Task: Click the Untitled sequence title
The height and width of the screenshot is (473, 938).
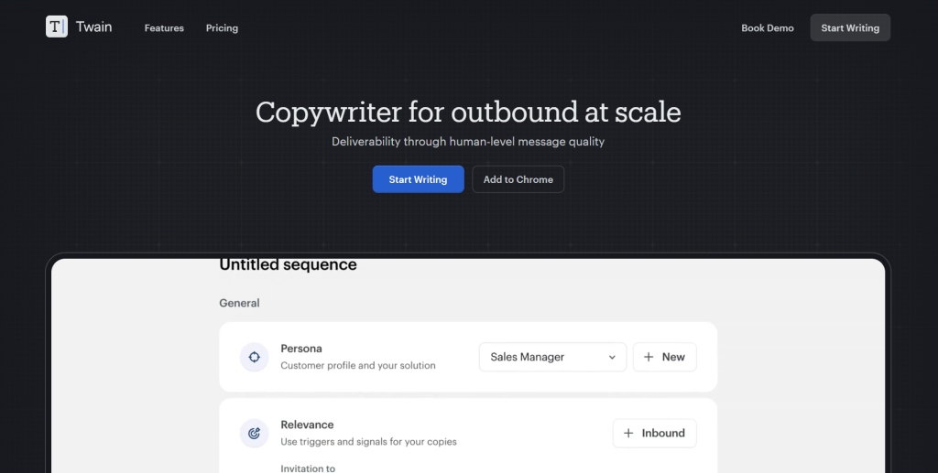Action: (288, 265)
